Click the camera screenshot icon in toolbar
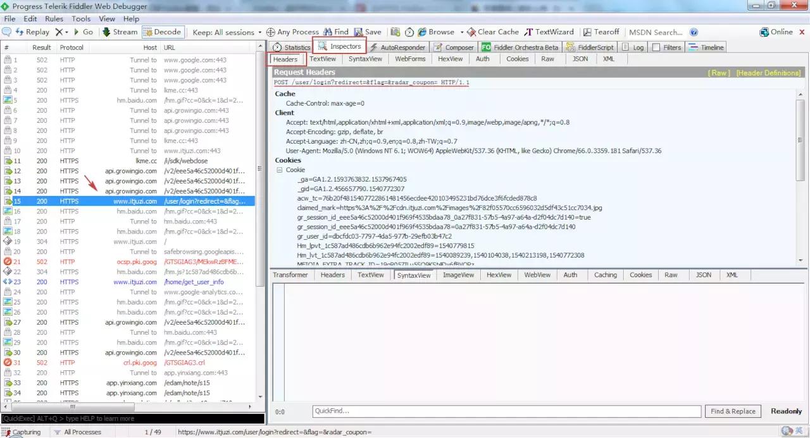 pos(396,32)
